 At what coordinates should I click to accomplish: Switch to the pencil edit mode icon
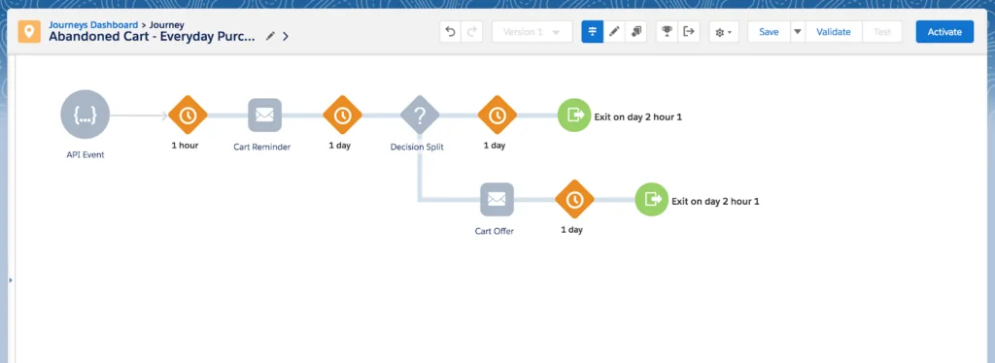614,32
